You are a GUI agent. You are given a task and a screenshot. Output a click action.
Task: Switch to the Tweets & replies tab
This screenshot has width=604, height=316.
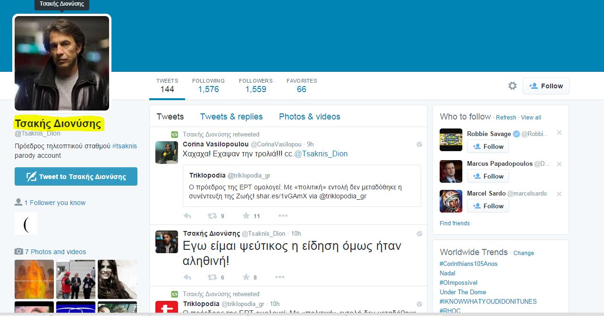click(231, 117)
